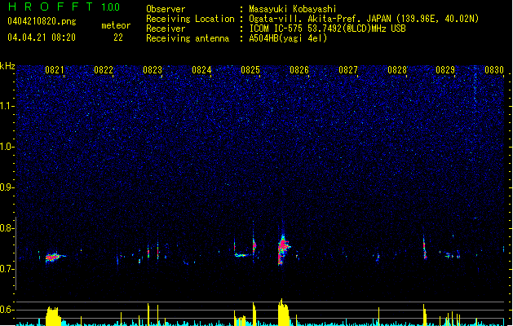The image size is (513, 326).
Task: Click time marker 0827
Action: 348,70
